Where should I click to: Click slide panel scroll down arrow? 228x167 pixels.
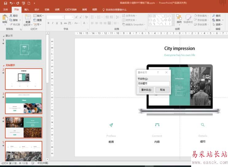[47, 159]
